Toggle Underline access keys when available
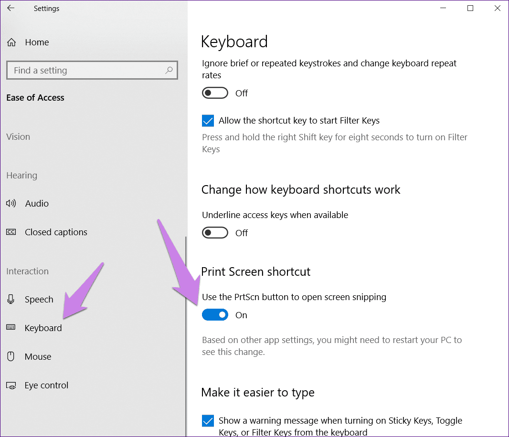The height and width of the screenshot is (437, 509). (x=215, y=233)
